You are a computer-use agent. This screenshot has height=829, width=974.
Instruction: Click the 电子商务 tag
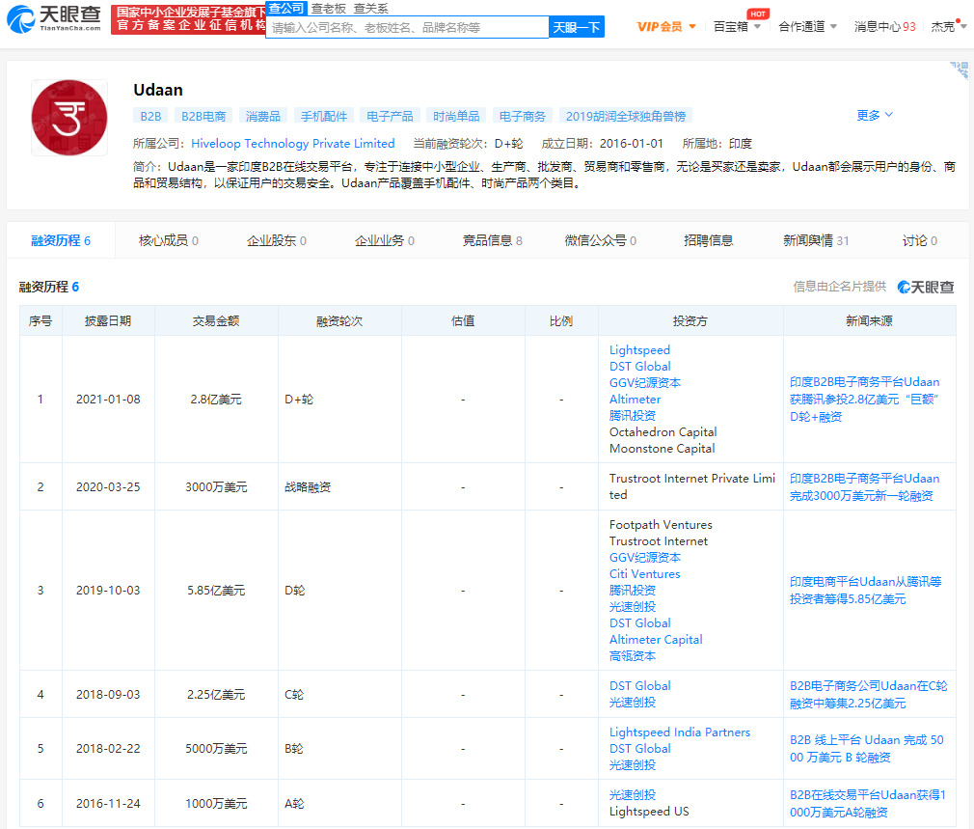click(x=523, y=116)
